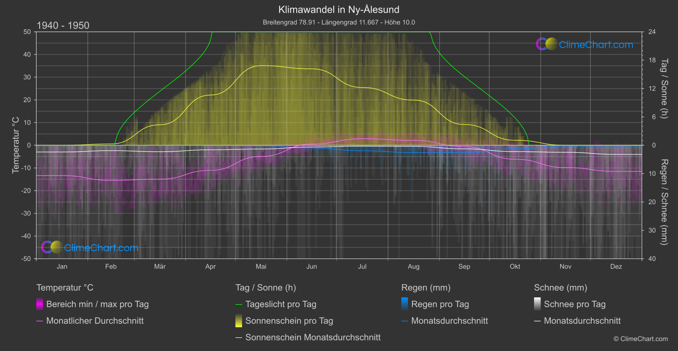Click the chart title 'Klimawandel in Ny-Ålesund'
This screenshot has width=678, height=351.
339,9
